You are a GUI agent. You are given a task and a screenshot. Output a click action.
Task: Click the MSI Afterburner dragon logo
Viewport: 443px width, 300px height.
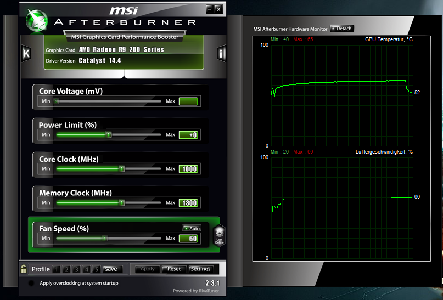point(37,21)
